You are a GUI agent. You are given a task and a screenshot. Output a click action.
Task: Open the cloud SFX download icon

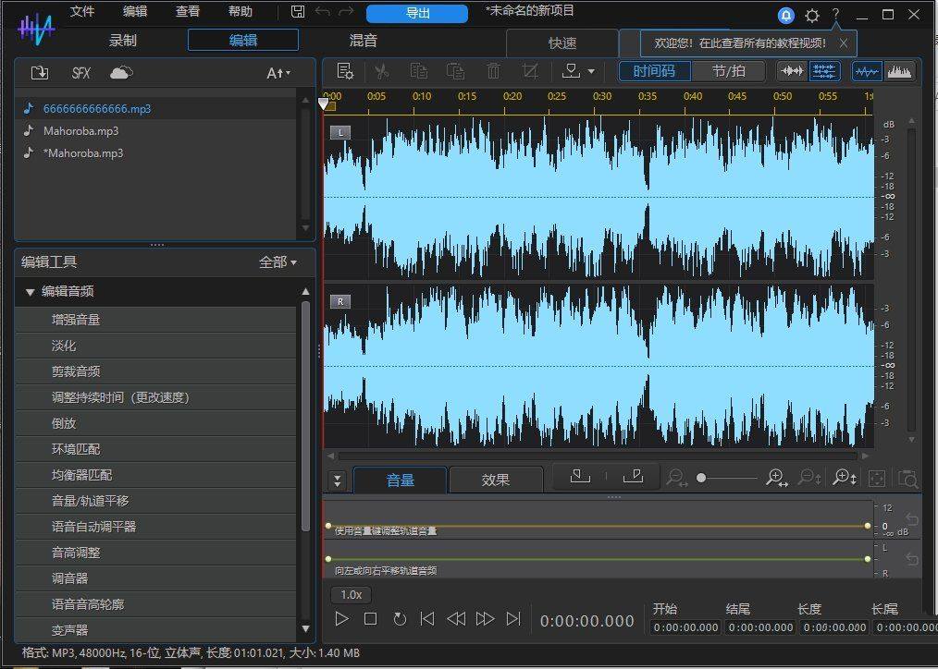click(120, 72)
